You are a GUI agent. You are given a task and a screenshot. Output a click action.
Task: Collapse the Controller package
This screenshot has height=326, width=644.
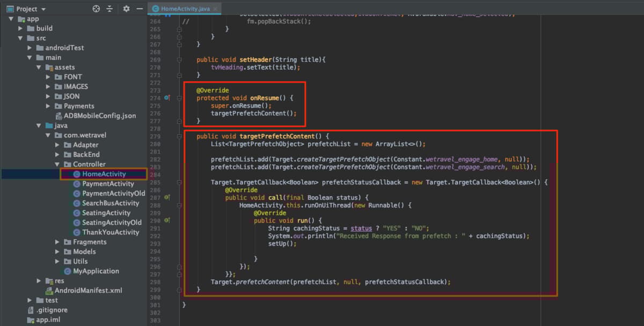tap(56, 164)
